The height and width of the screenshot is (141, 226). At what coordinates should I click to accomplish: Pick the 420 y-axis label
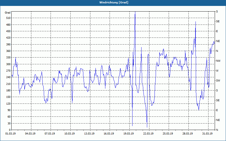[8, 38]
